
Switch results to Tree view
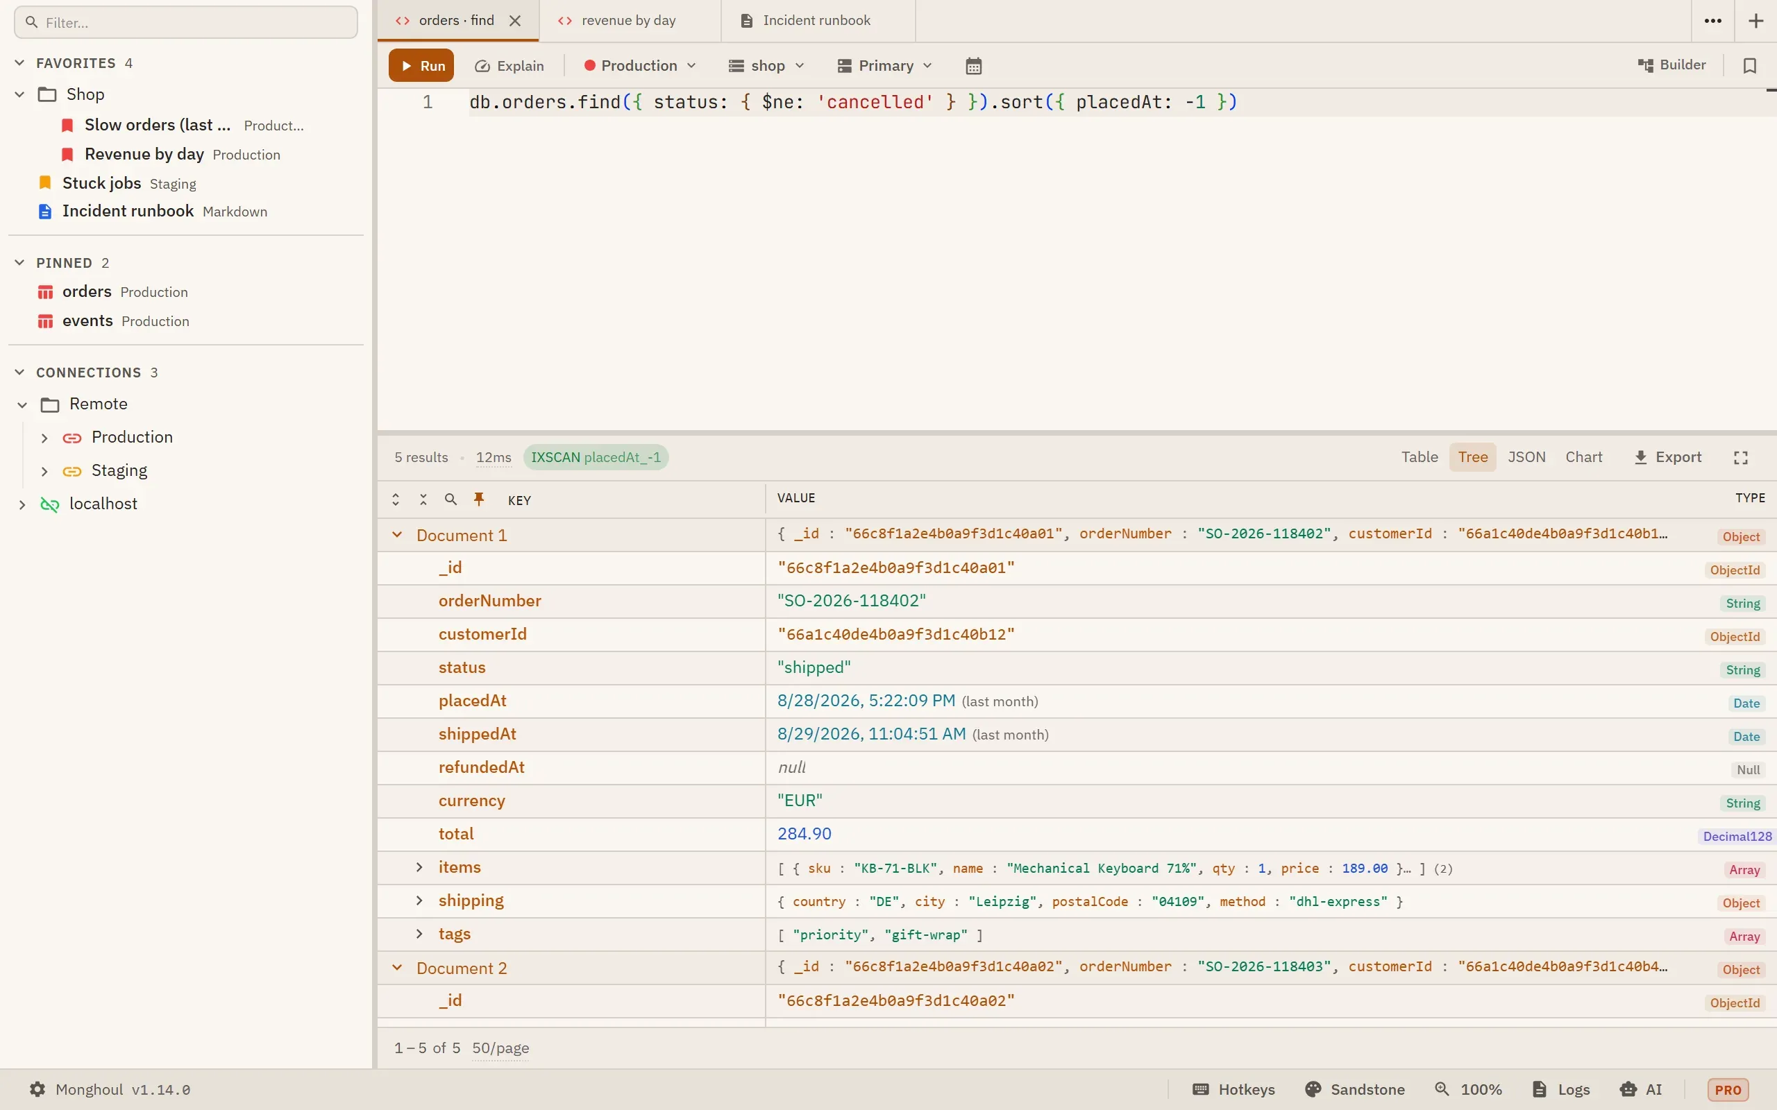pyautogui.click(x=1472, y=457)
